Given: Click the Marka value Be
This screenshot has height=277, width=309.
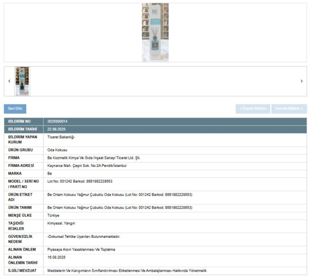Looking at the screenshot, I should pos(50,174).
